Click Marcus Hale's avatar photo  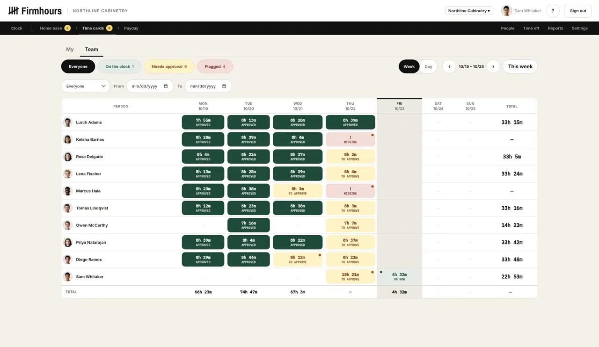[68, 191]
